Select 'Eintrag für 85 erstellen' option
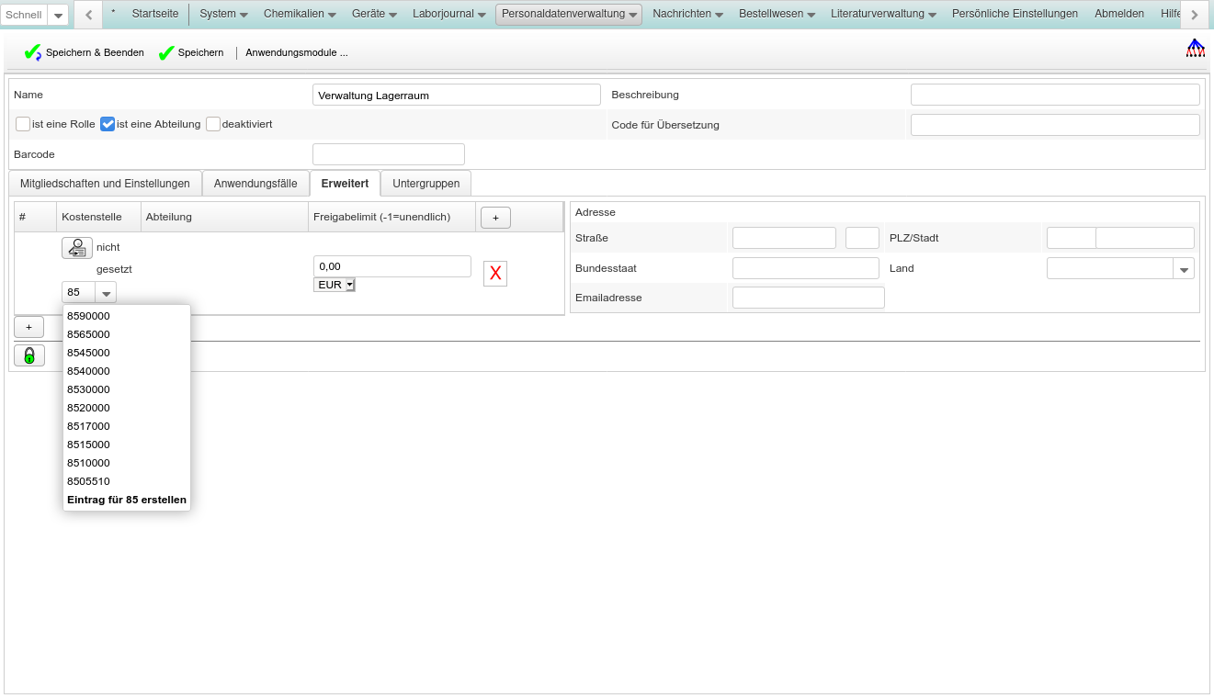Viewport: 1214px width, 698px height. [127, 500]
